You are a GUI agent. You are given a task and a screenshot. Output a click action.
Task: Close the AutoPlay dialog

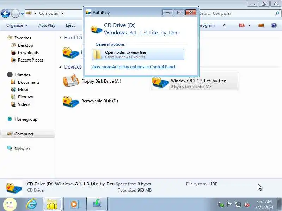click(x=191, y=12)
